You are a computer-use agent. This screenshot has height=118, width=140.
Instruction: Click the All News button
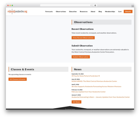point(76,102)
